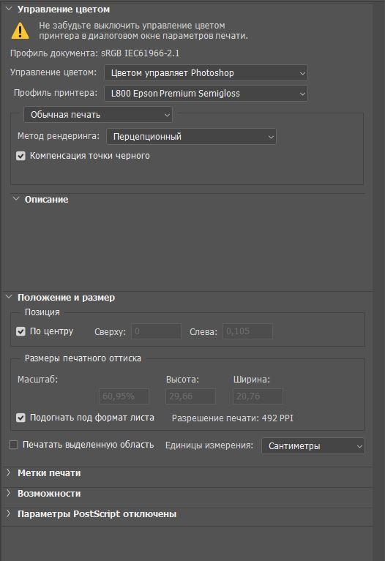Open the Управление цветом dropdown

pyautogui.click(x=206, y=73)
